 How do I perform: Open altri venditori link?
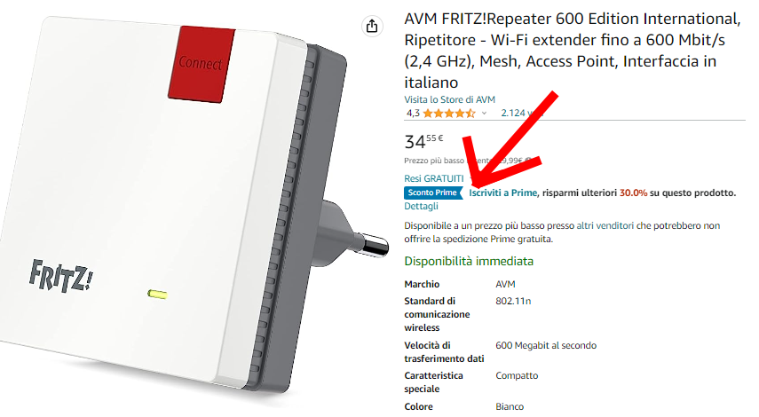pyautogui.click(x=605, y=225)
